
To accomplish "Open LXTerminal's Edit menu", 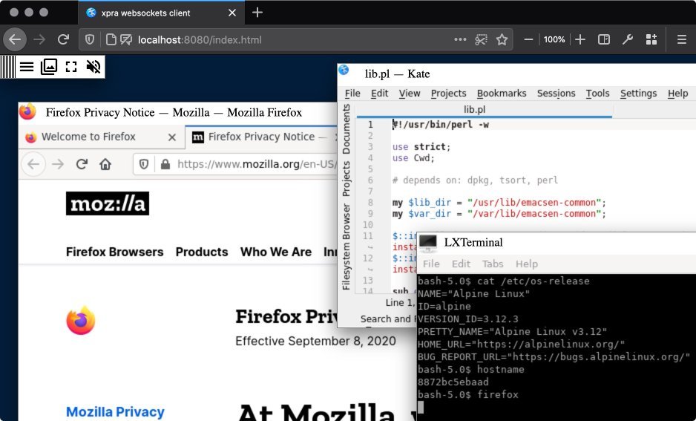I will click(461, 264).
